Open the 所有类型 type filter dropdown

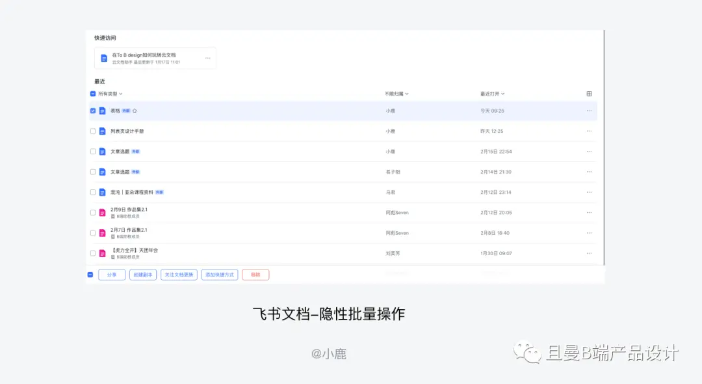[x=110, y=94]
